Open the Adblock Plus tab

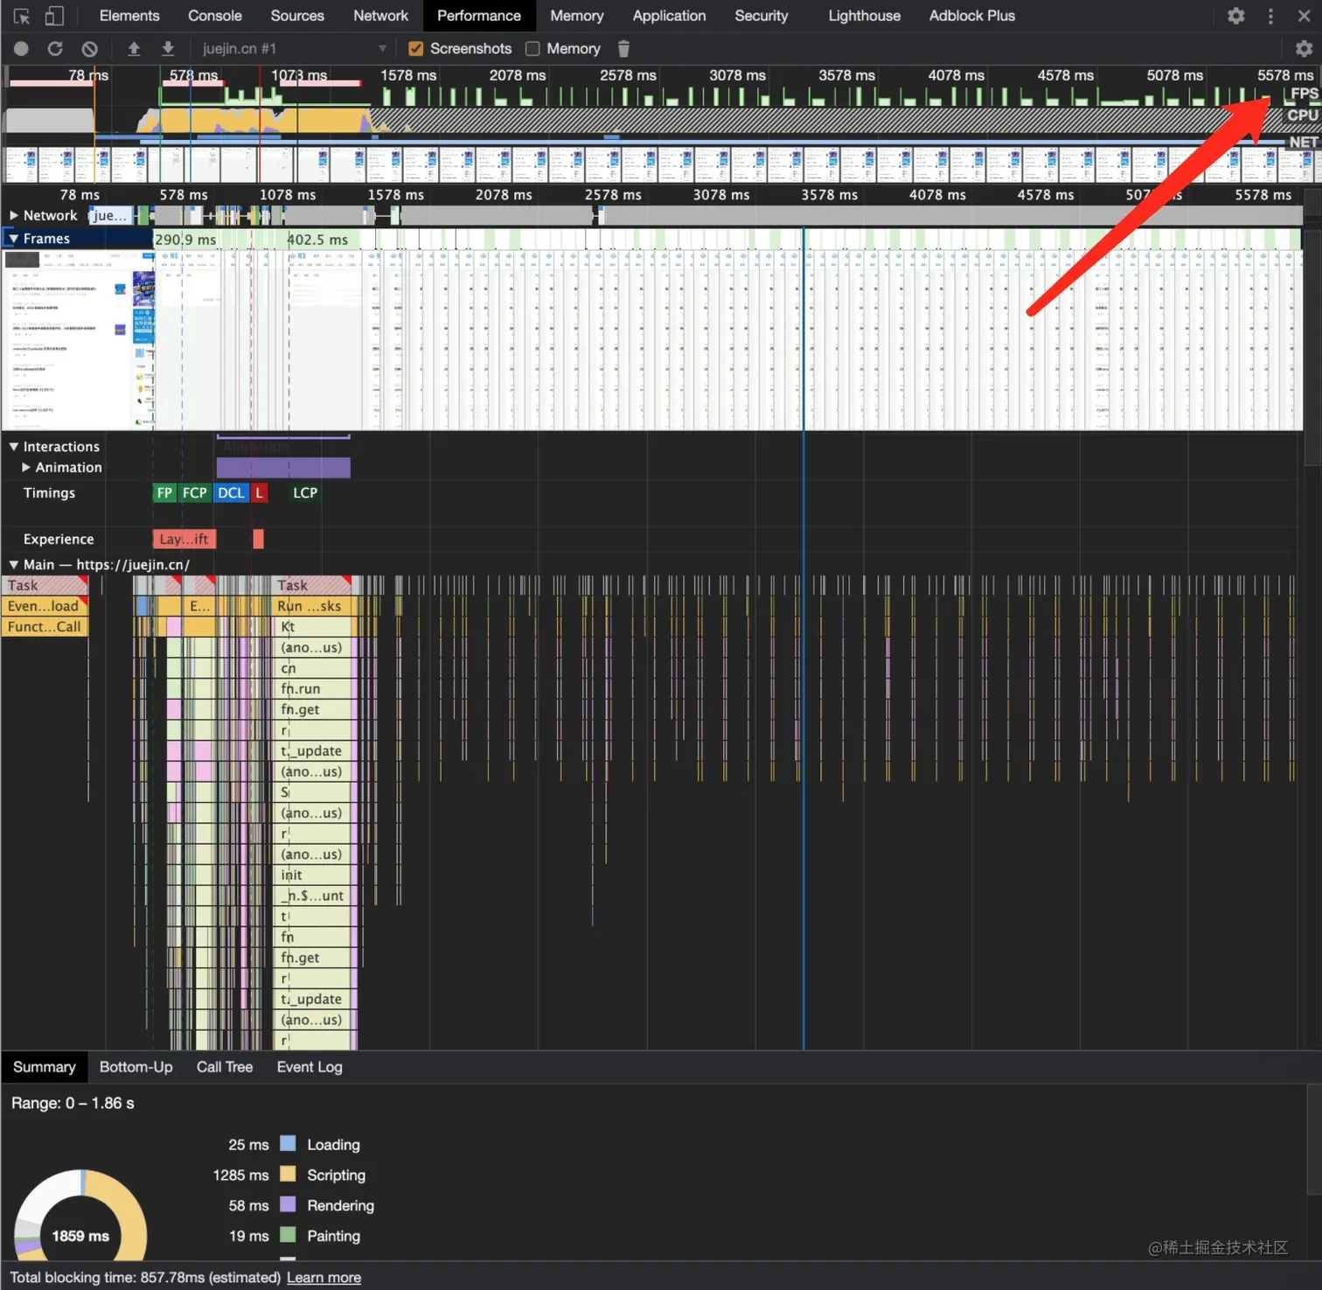[x=972, y=16]
